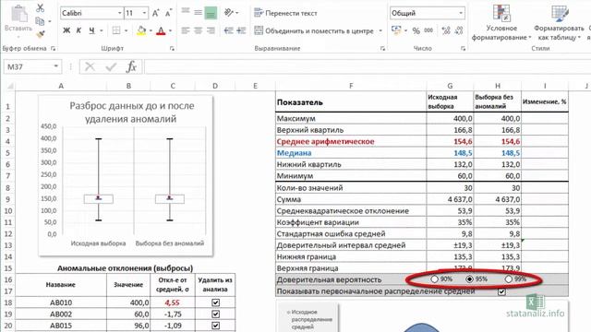Click the text orientation icon
The width and height of the screenshot is (591, 332).
229,13
